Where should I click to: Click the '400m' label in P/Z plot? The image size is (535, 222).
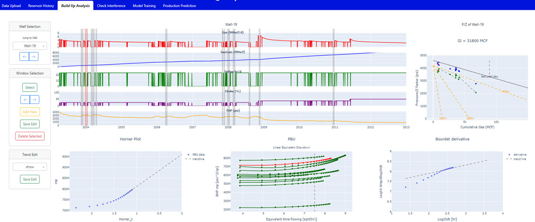(x=506, y=91)
